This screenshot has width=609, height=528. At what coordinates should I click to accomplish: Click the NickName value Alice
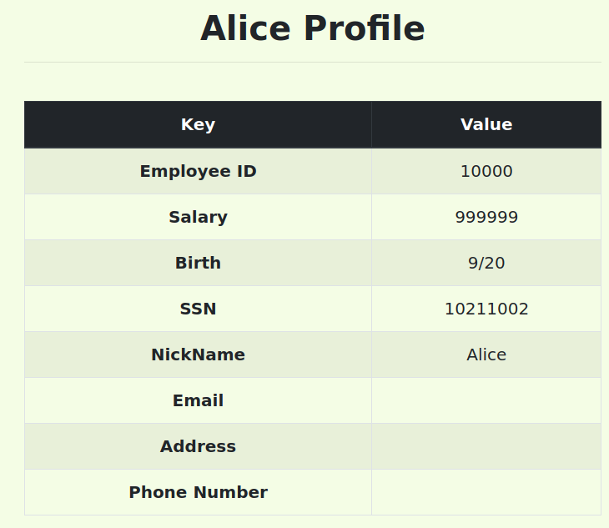(x=486, y=355)
